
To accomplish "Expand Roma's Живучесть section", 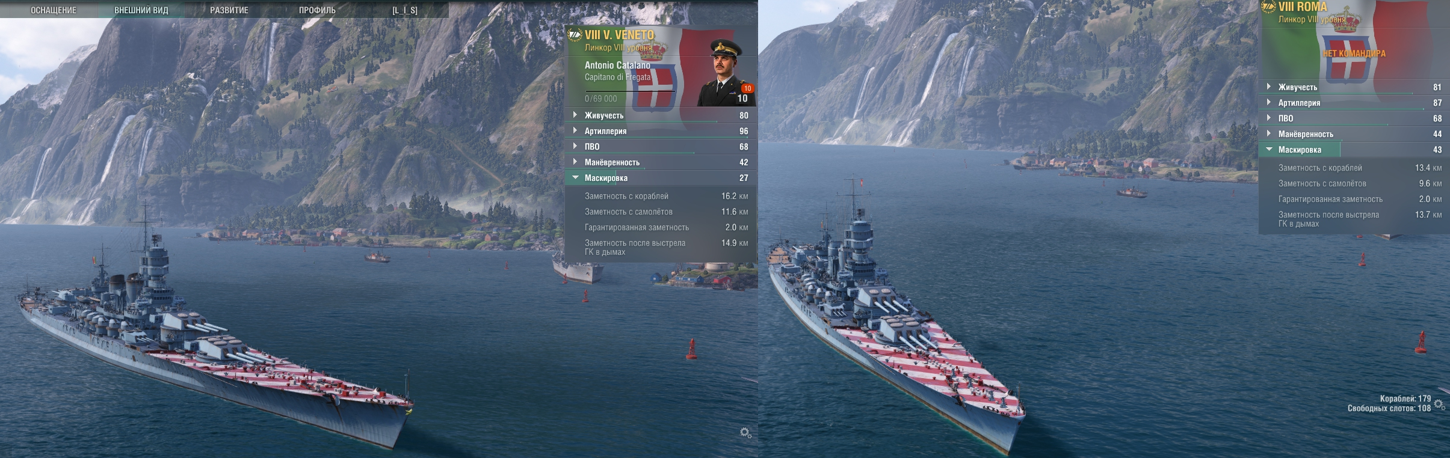I will pyautogui.click(x=1354, y=87).
